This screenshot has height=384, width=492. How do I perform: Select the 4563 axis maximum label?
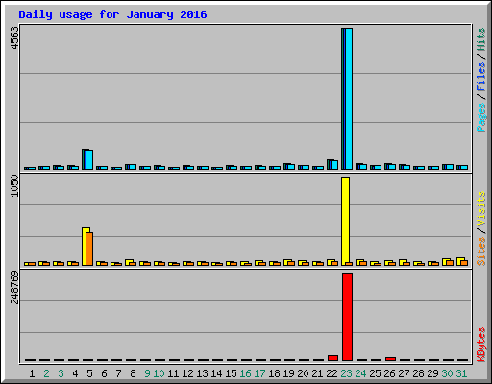(x=14, y=38)
